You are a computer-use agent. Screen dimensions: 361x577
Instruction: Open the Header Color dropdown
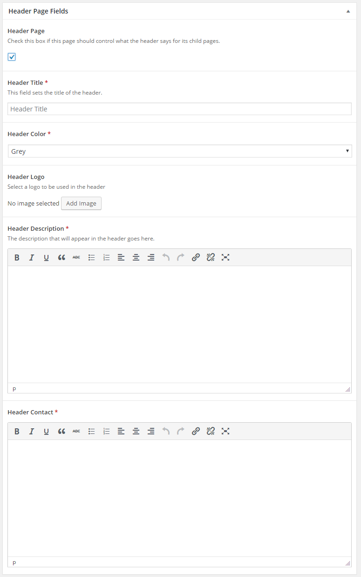pos(179,151)
